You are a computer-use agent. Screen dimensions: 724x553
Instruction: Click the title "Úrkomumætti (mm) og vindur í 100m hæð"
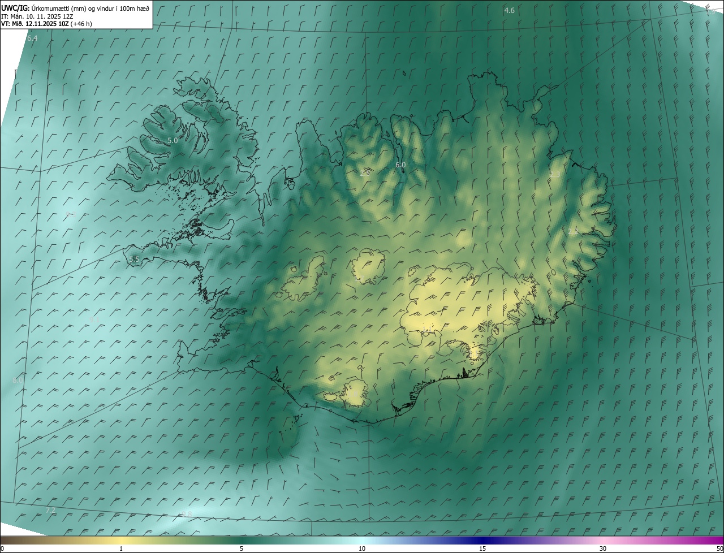point(90,8)
